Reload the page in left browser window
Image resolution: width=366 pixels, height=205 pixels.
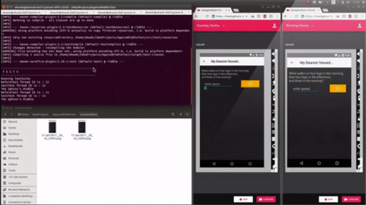[x=207, y=16]
